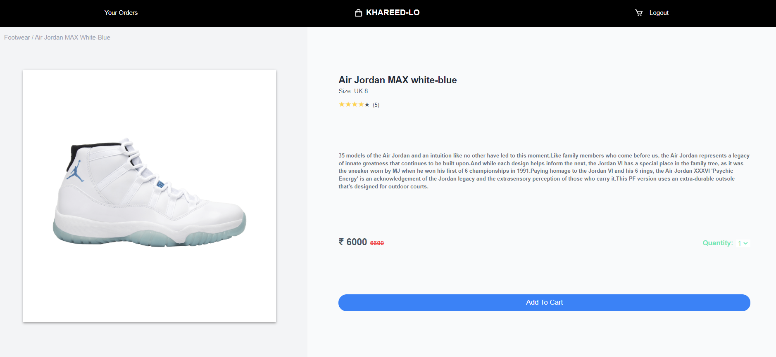Open the cart icon in the header
This screenshot has width=776, height=357.
(639, 13)
